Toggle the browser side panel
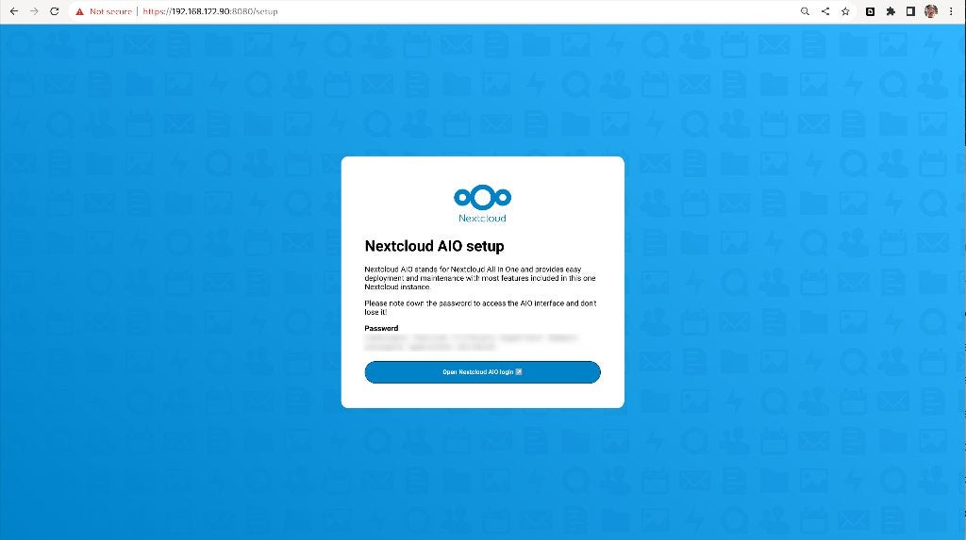This screenshot has height=540, width=966. pyautogui.click(x=910, y=11)
